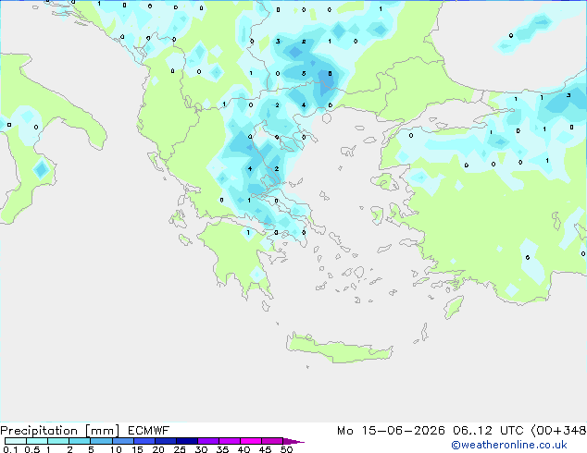Viewport: 587px width, 453px height.
Task: Click the '6' precipitation value on map
Action: coord(330,105)
